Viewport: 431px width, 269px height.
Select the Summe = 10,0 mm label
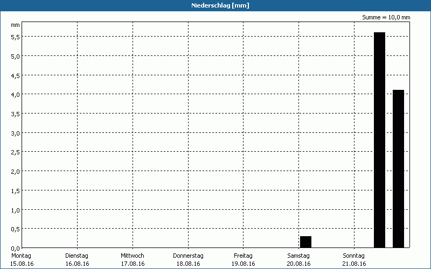(386, 17)
